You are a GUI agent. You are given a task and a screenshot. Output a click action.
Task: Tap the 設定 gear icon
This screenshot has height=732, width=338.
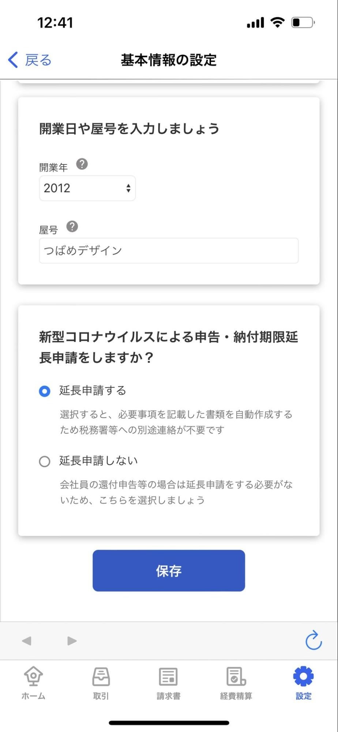303,677
